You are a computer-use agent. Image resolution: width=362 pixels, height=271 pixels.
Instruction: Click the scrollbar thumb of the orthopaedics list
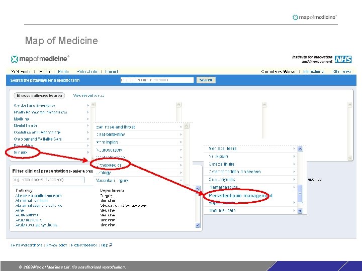(300, 194)
